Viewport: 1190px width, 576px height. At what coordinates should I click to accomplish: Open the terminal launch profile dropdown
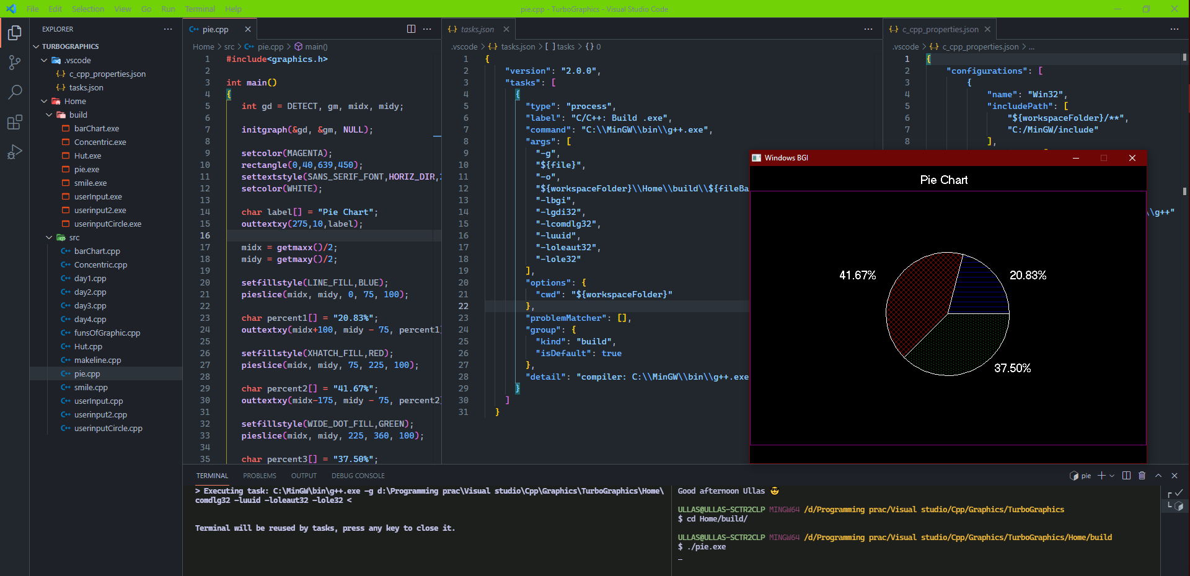1112,476
